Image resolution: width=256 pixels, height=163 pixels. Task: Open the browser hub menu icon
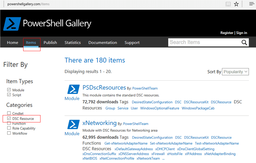pyautogui.click(x=252, y=4)
